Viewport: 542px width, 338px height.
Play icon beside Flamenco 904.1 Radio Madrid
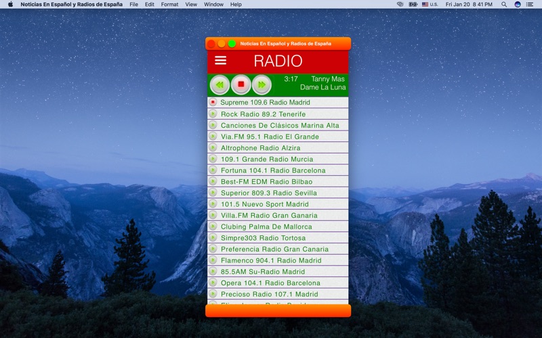click(213, 260)
